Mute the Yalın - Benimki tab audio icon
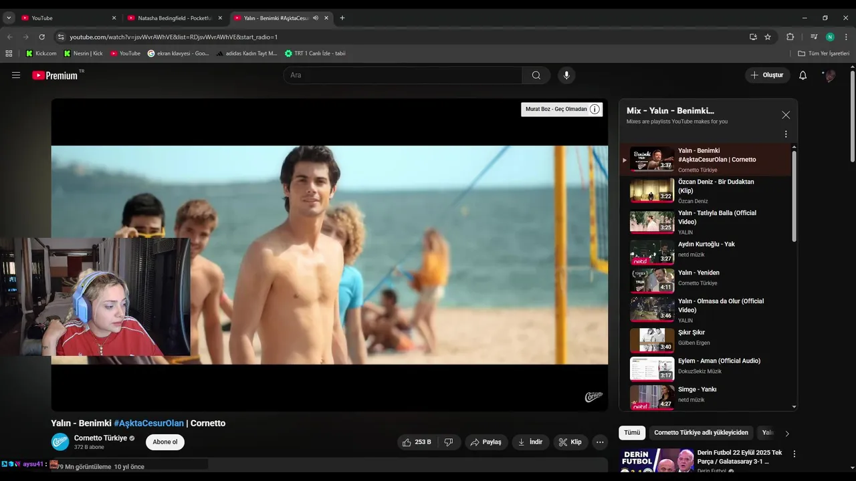 [x=316, y=18]
